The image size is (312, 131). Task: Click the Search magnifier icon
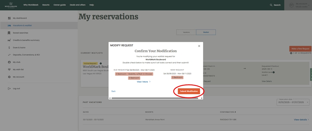[271, 5]
